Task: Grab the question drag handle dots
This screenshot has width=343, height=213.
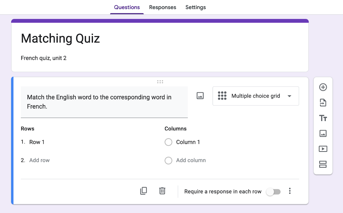Action: pyautogui.click(x=160, y=82)
